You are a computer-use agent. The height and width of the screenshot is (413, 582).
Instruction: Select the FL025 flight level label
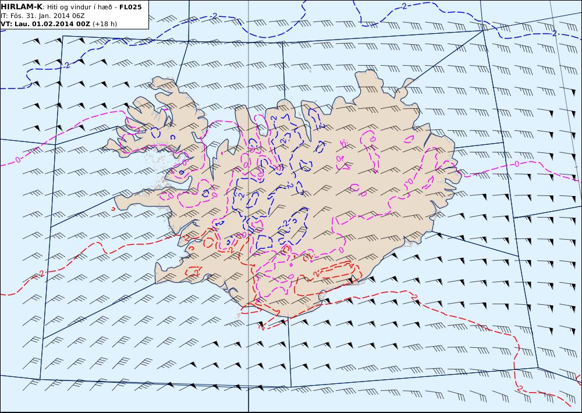tap(130, 6)
